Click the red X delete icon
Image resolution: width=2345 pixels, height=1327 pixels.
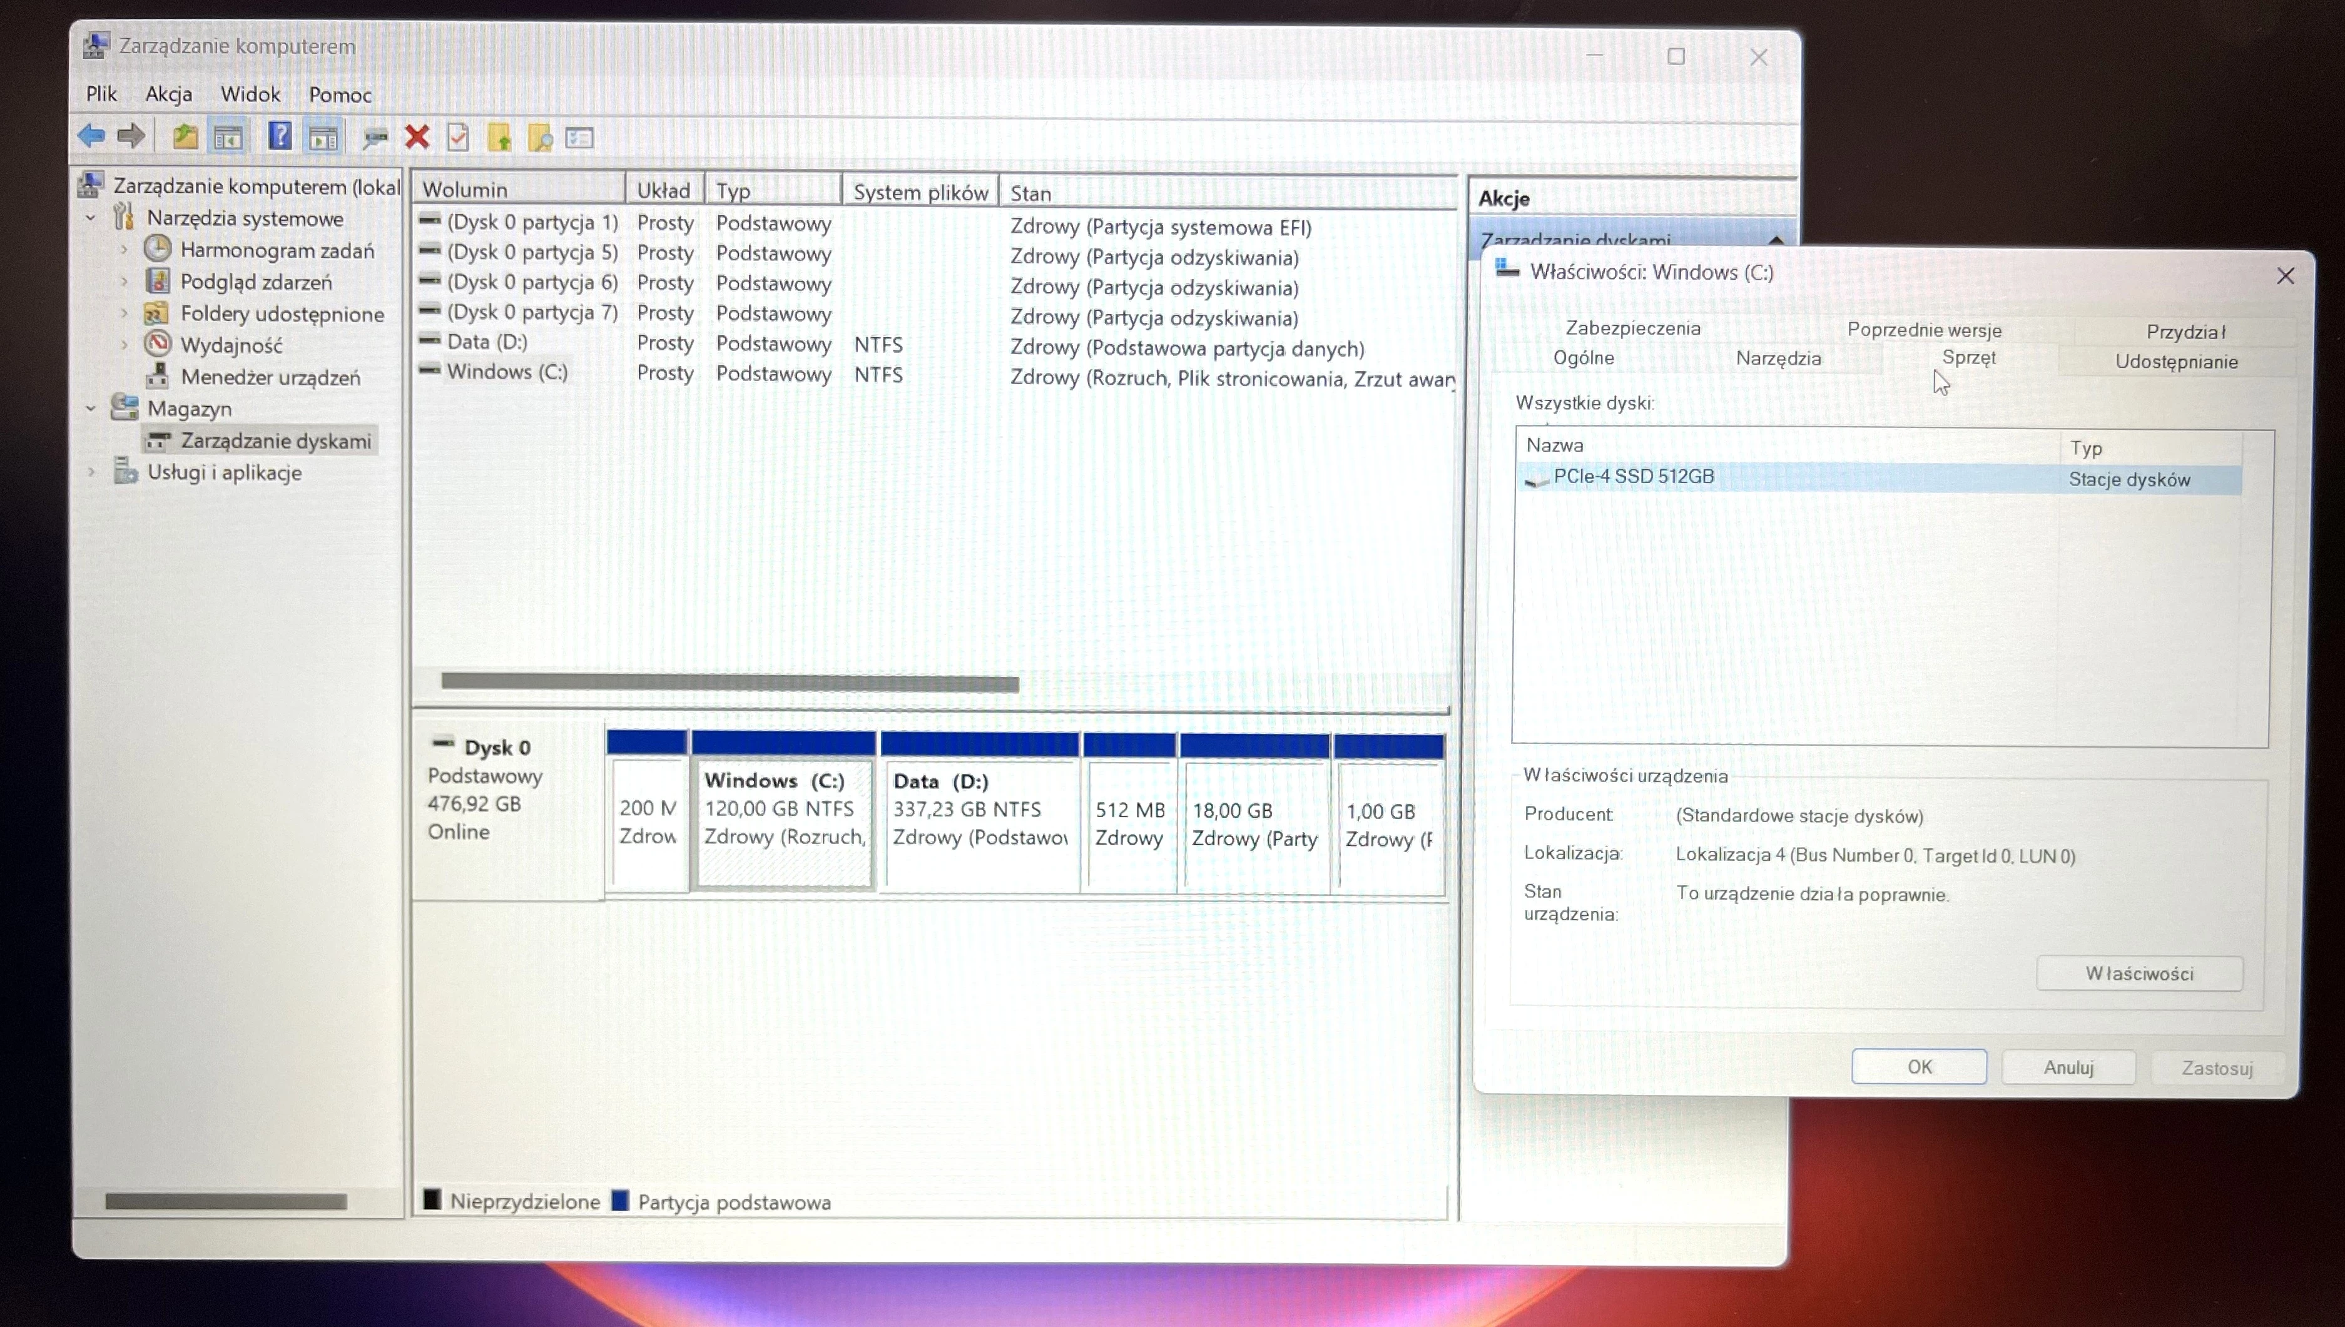tap(417, 137)
